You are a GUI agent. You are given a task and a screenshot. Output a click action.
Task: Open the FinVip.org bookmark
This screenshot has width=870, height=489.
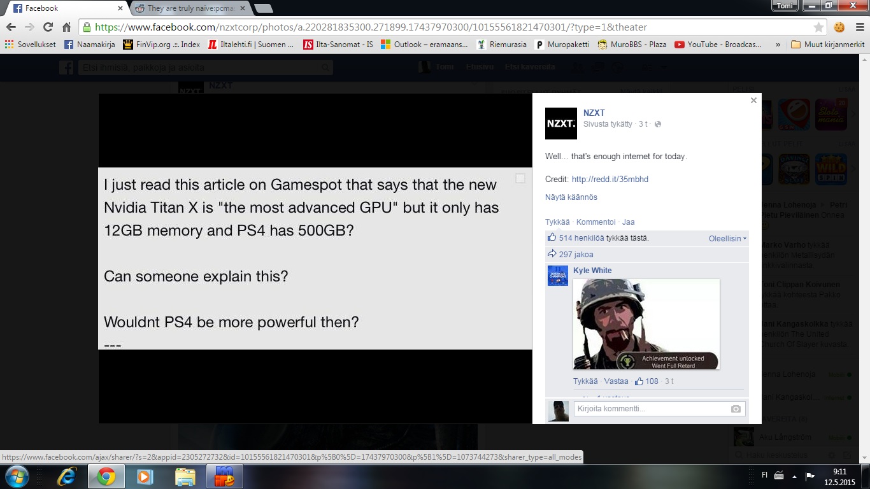pyautogui.click(x=161, y=45)
